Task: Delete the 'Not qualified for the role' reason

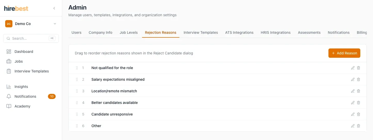Action: (x=358, y=68)
